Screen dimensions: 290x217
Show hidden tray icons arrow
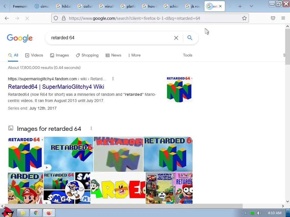tap(245, 213)
